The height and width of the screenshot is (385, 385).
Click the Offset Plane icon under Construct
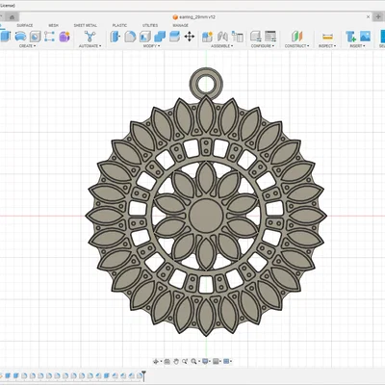297,37
